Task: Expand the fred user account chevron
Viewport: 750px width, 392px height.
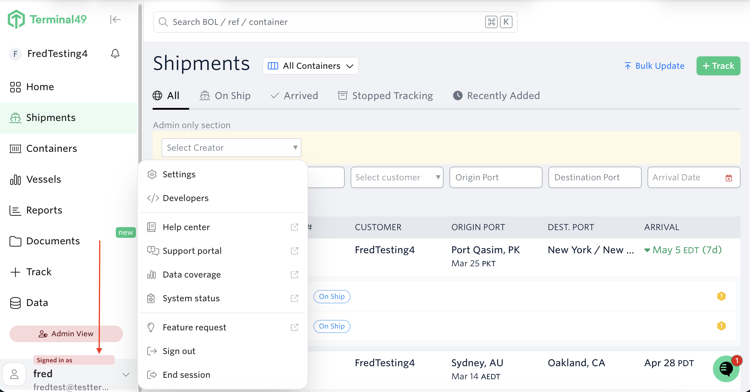Action: point(126,375)
